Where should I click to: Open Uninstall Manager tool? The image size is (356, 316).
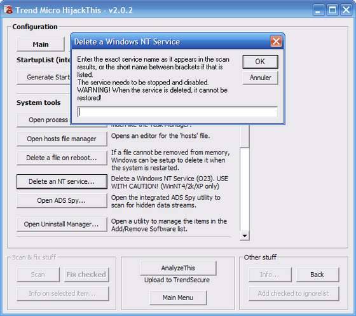(62, 224)
